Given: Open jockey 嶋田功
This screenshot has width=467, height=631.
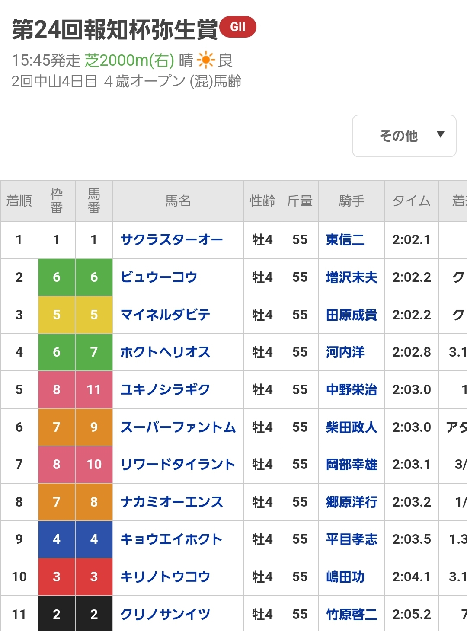Looking at the screenshot, I should (345, 577).
